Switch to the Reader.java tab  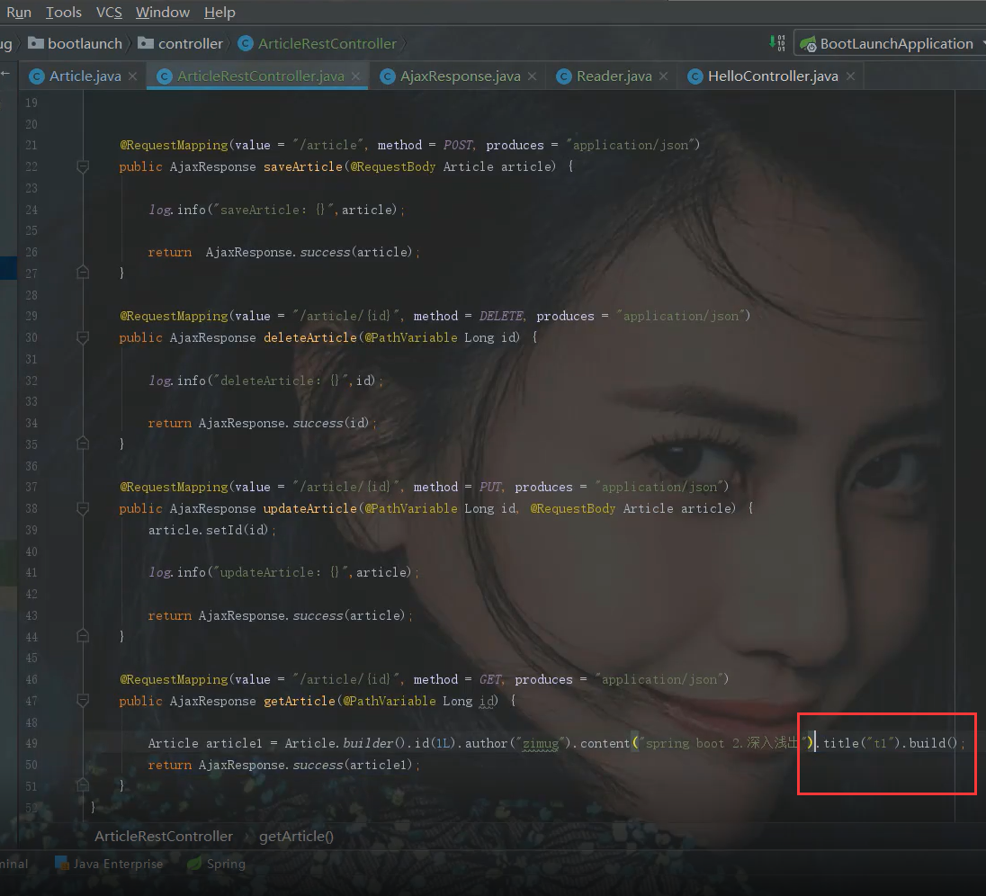tap(614, 76)
